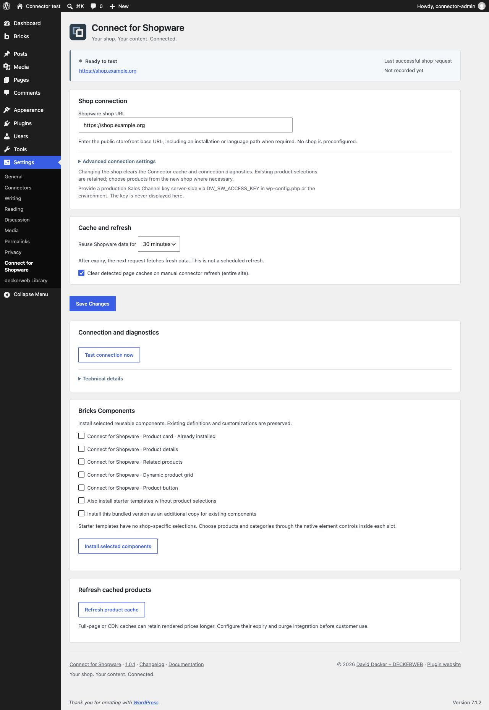Click the Collapse Menu arrow icon
The image size is (489, 710).
pyautogui.click(x=7, y=294)
